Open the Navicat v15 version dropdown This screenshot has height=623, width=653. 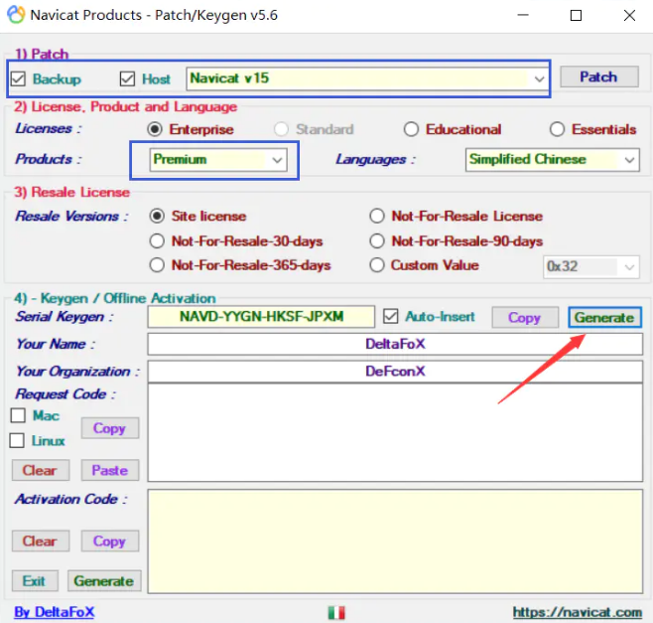[367, 78]
